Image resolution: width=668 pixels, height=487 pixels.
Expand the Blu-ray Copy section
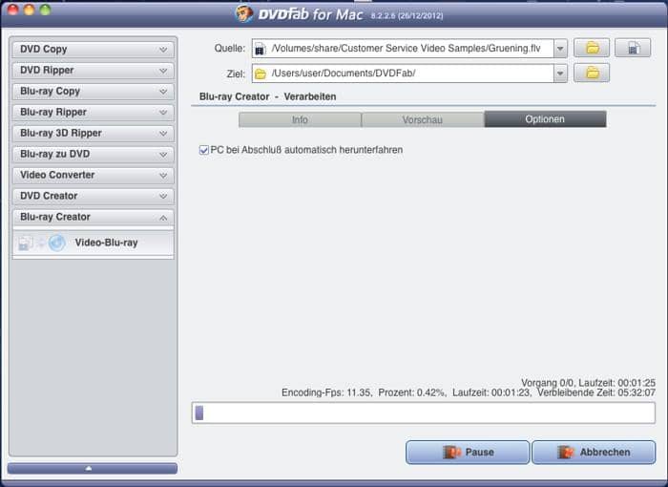(x=93, y=92)
